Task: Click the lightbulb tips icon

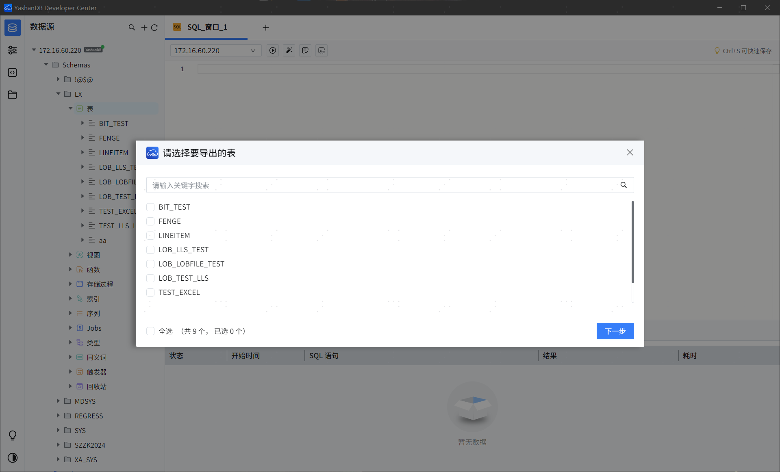Action: [12, 435]
